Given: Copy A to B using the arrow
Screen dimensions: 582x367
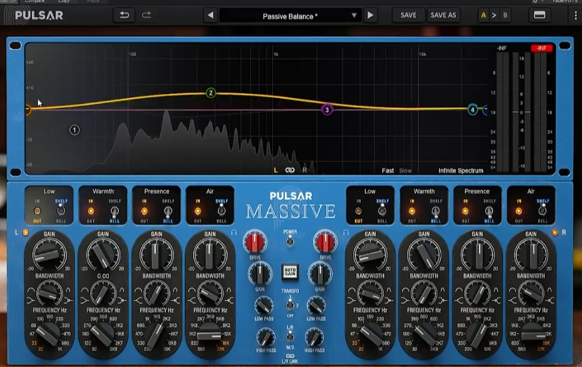Looking at the screenshot, I should pos(494,16).
